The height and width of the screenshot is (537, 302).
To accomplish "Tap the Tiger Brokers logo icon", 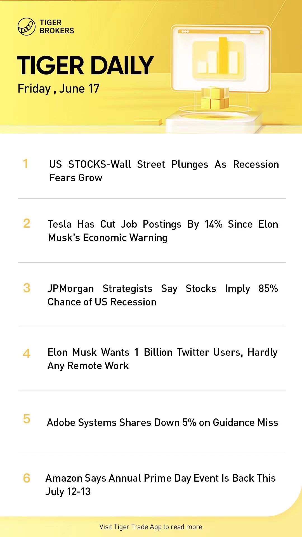I will (x=26, y=27).
